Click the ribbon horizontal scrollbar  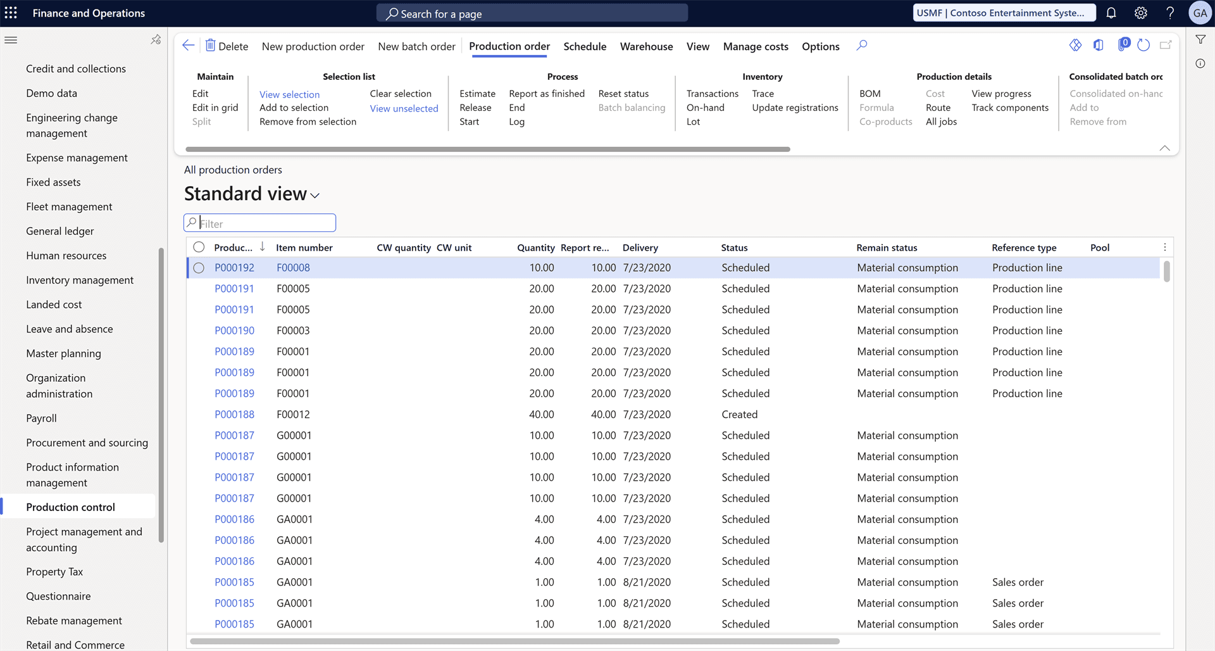487,149
